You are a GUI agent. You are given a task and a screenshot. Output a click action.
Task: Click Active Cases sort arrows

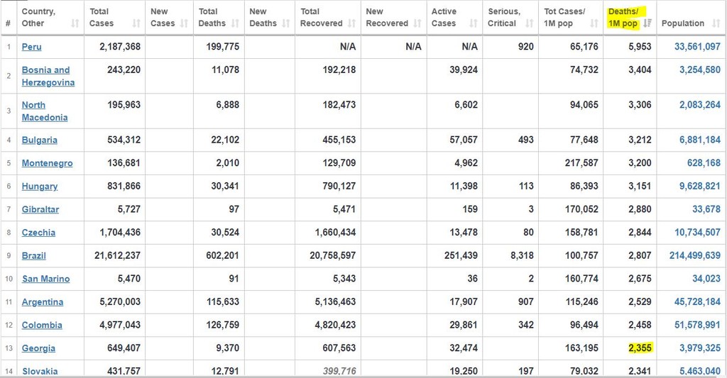pos(474,24)
